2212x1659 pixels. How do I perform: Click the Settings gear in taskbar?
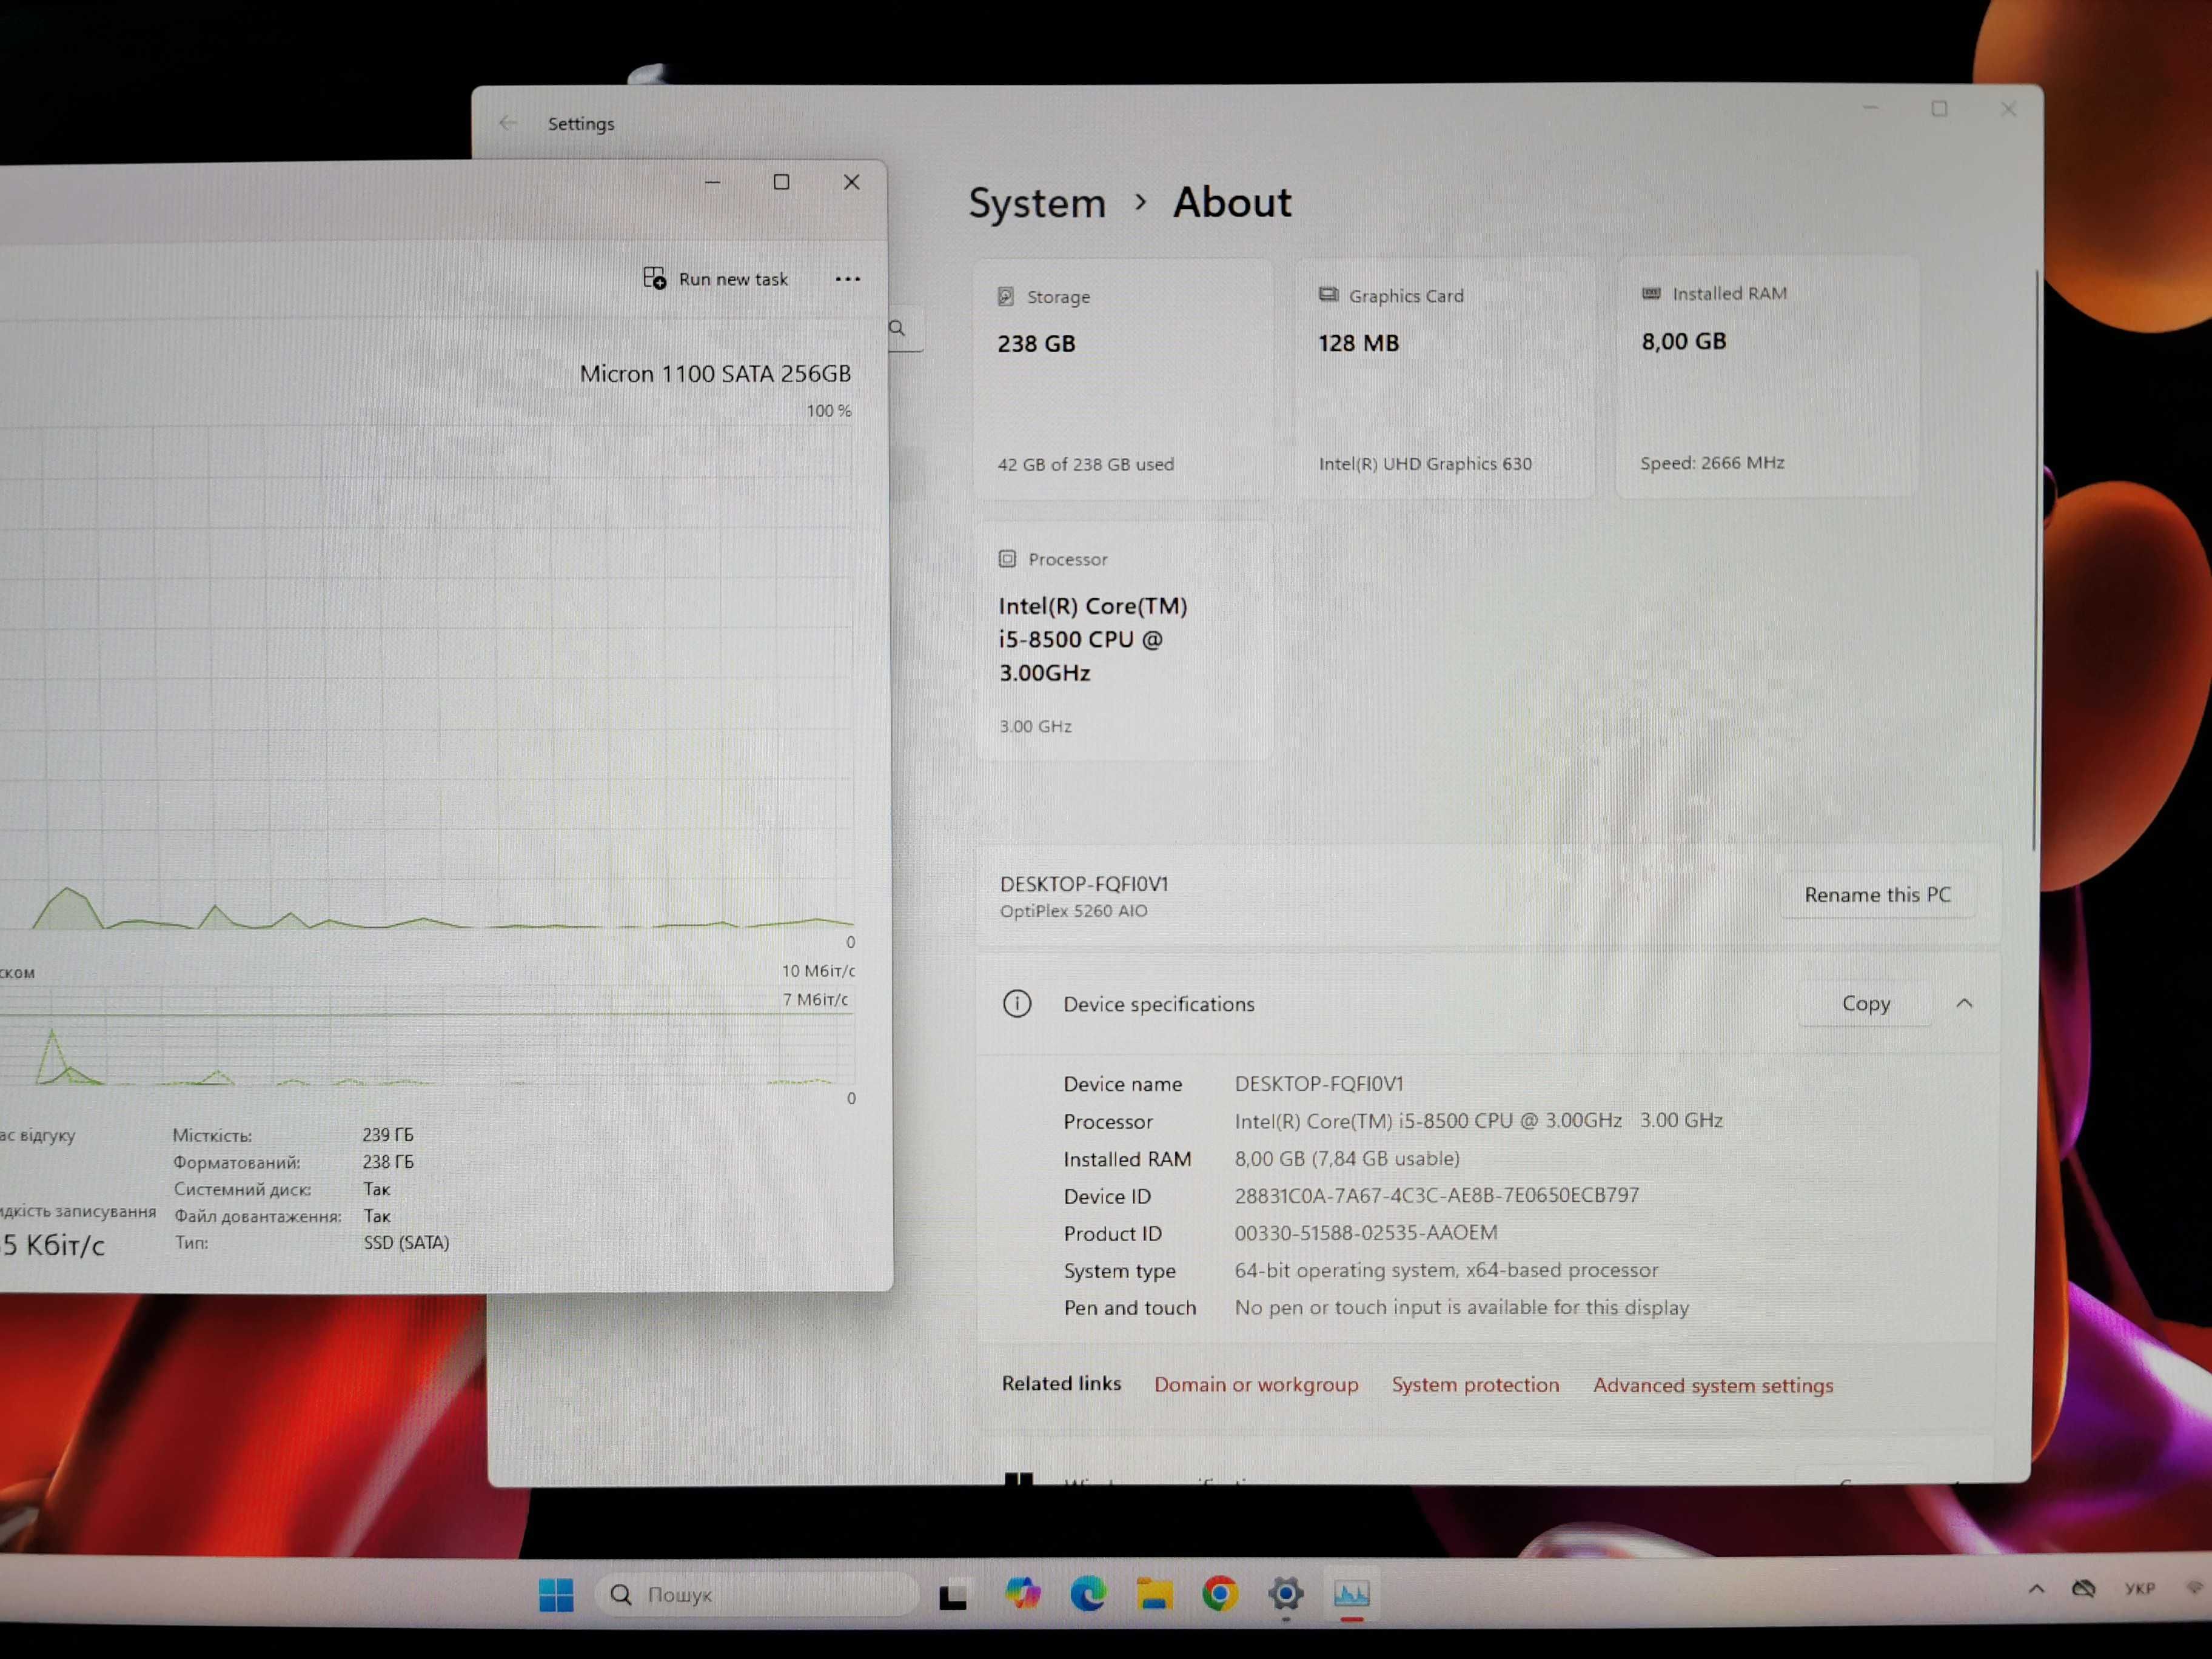[1286, 1593]
